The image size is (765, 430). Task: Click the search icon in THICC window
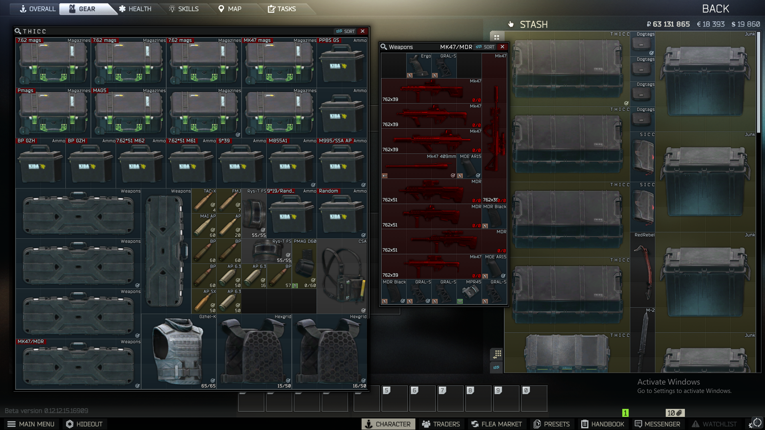coord(18,31)
